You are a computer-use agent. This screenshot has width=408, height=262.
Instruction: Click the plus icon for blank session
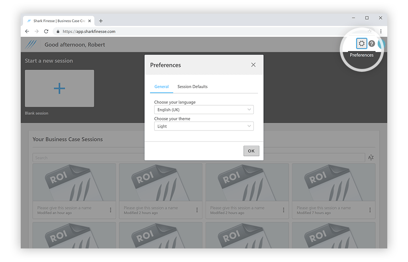[59, 88]
